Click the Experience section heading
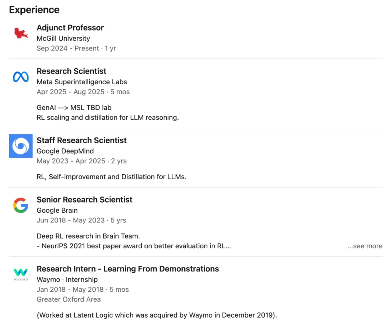Screen dimensions: 392x323 click(34, 10)
